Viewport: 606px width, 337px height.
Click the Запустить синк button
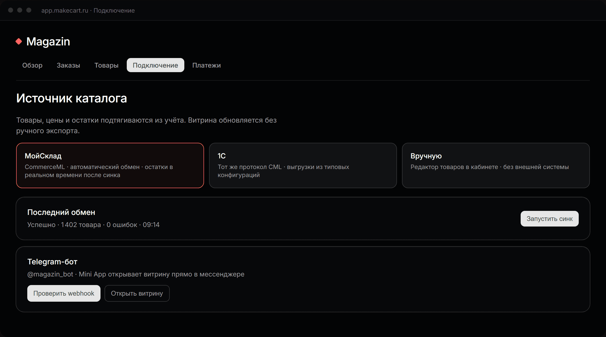click(x=550, y=219)
